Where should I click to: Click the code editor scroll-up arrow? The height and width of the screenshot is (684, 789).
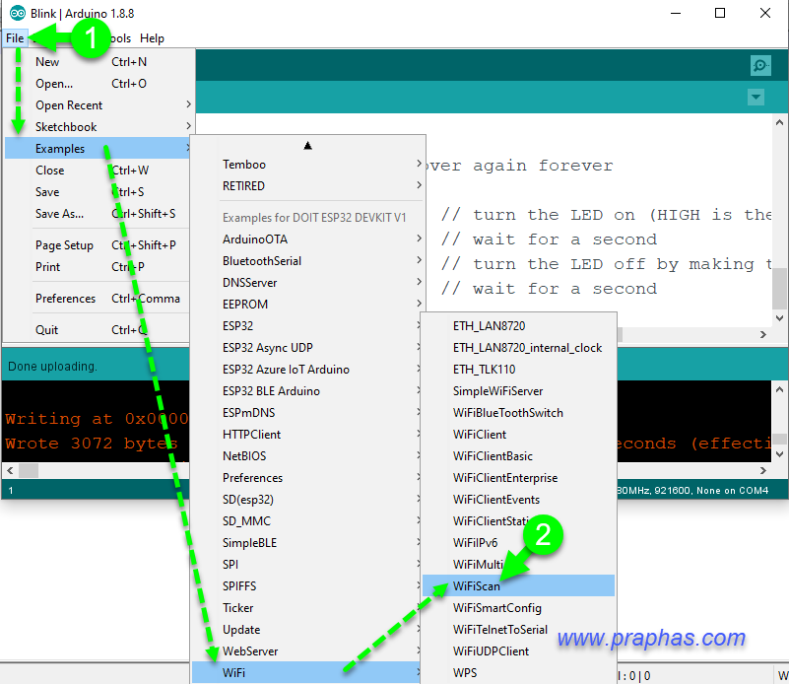779,122
